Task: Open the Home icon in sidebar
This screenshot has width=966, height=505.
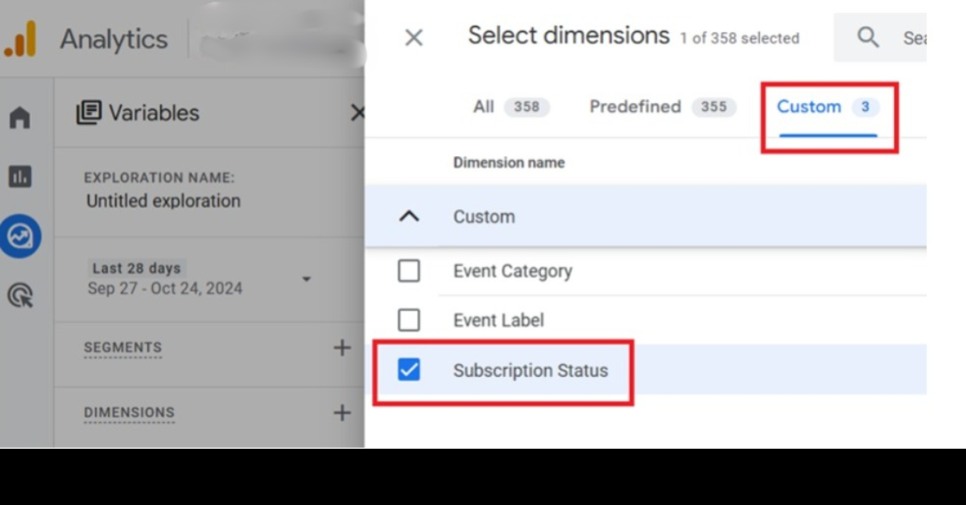Action: [19, 118]
